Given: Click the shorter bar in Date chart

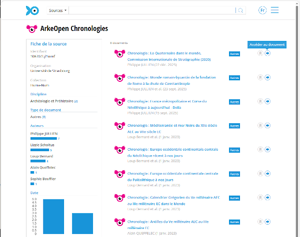Looking at the screenshot, I should click(x=82, y=224).
